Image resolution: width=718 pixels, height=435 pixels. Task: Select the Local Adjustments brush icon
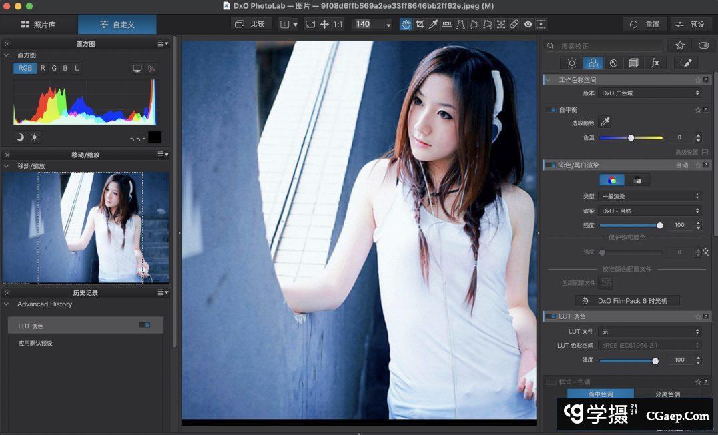(x=687, y=63)
